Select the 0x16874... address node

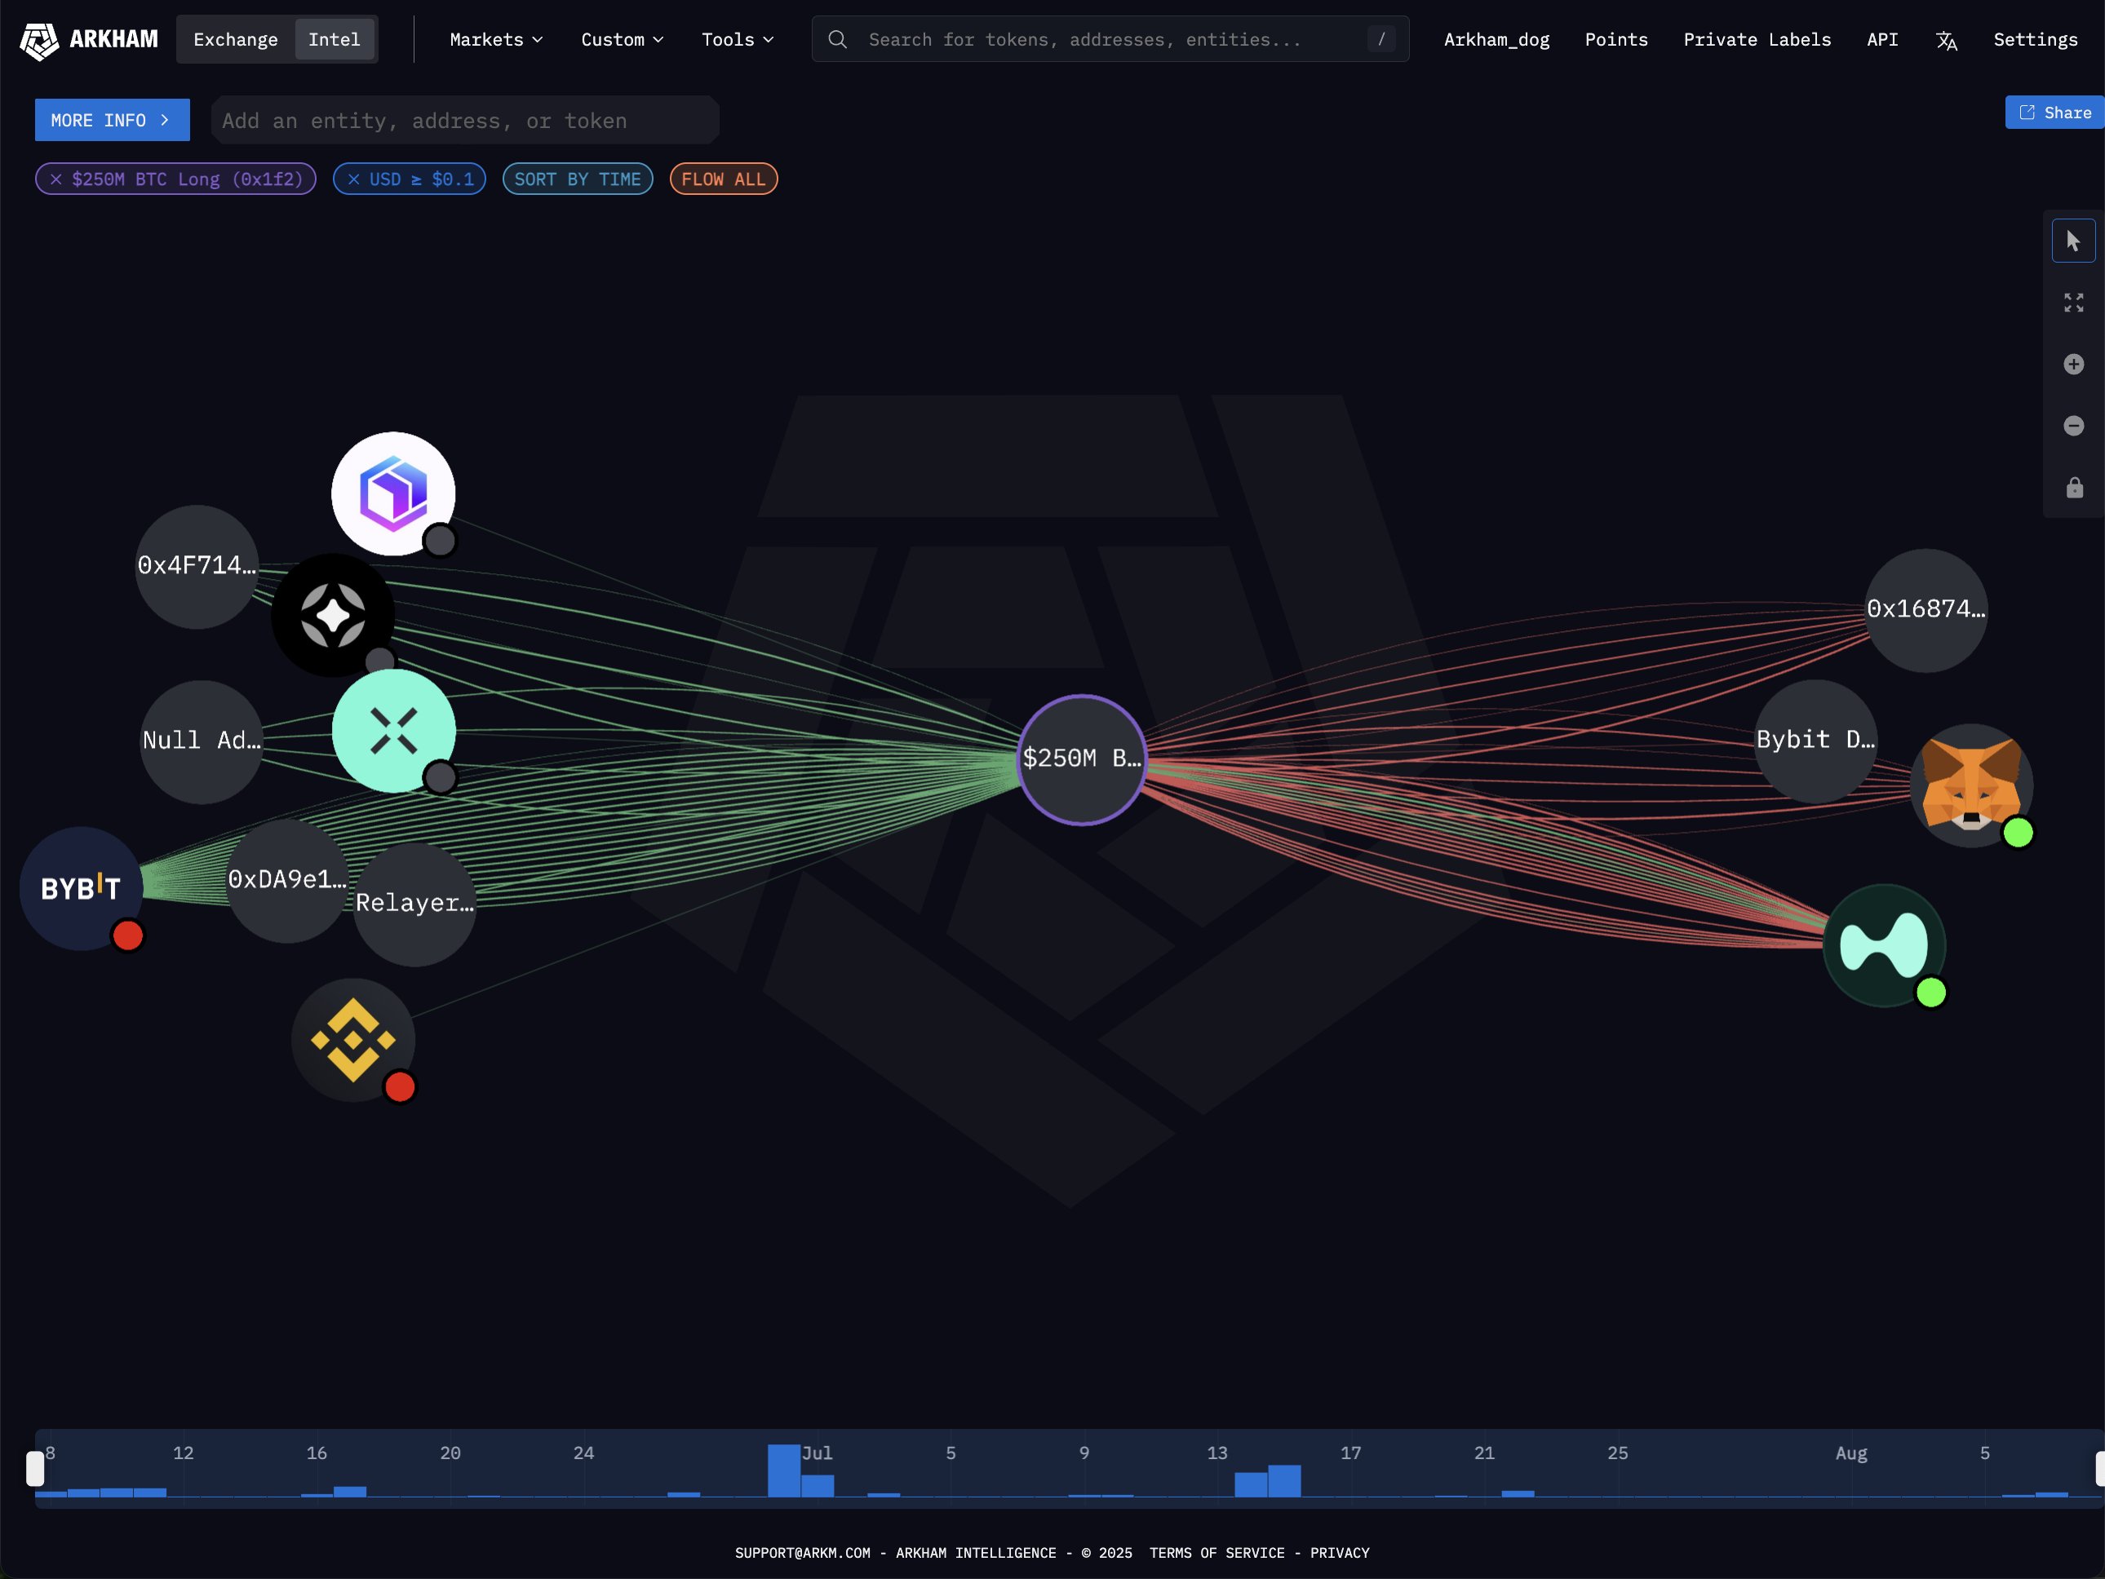[x=1926, y=610]
